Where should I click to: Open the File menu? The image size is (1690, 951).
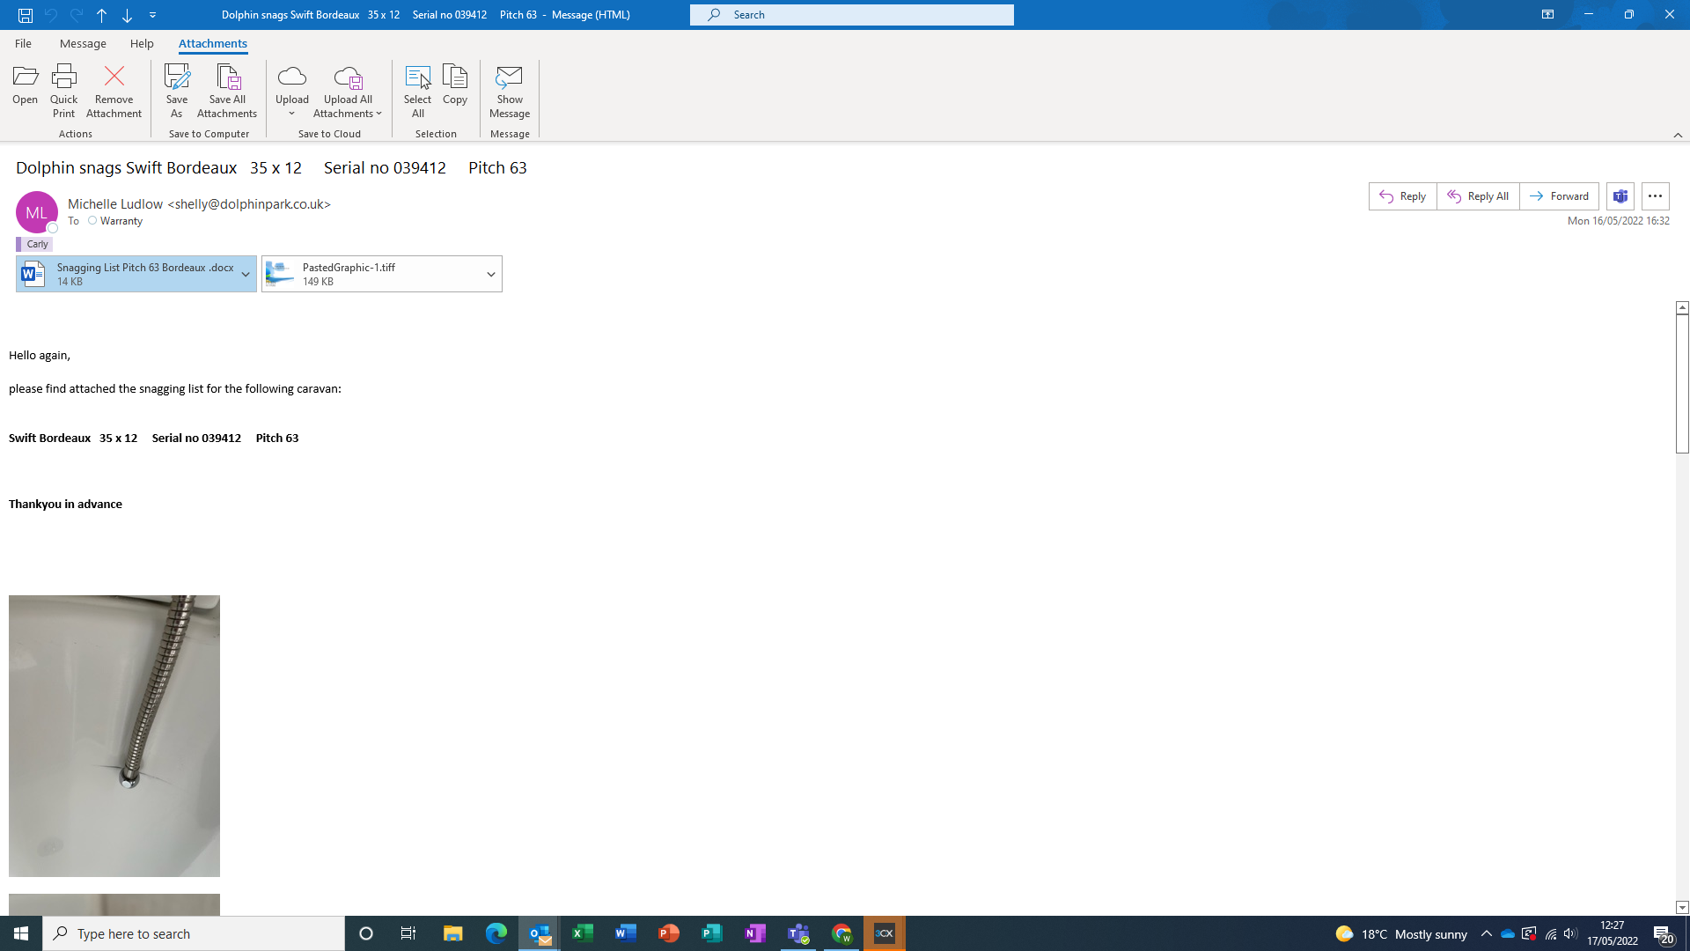pos(23,43)
